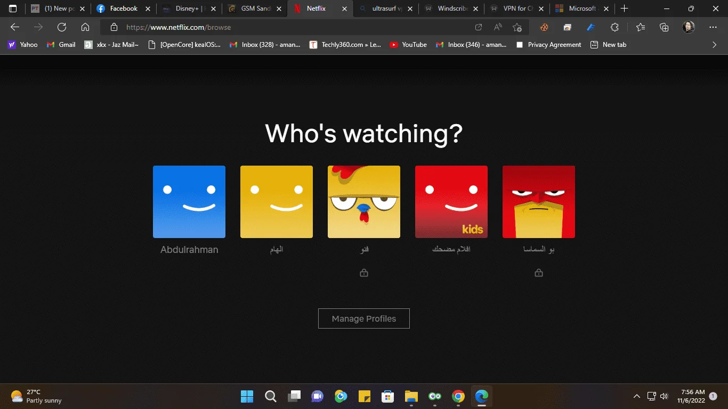Click the lock icon under فتو profile

click(x=364, y=273)
